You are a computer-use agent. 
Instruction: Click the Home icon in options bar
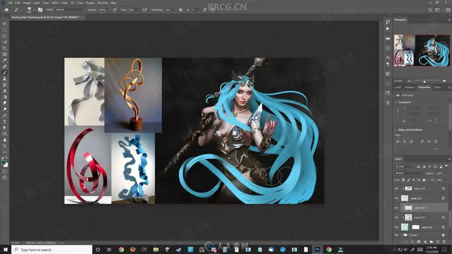(6, 10)
